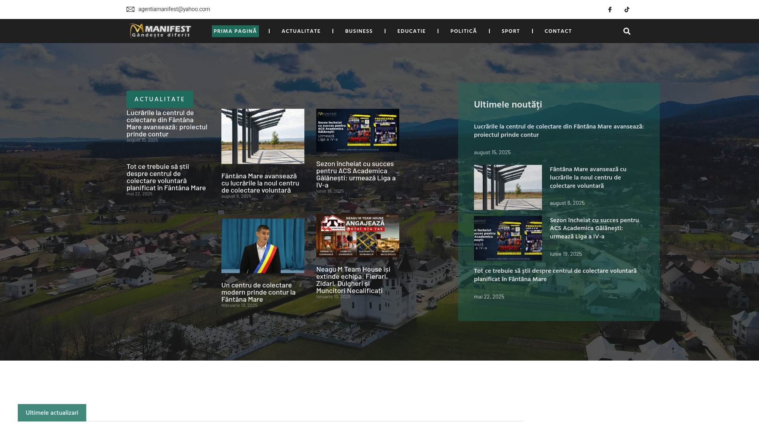759x427 pixels.
Task: Open the Neagu M Team House article thumbnail
Action: point(357,236)
